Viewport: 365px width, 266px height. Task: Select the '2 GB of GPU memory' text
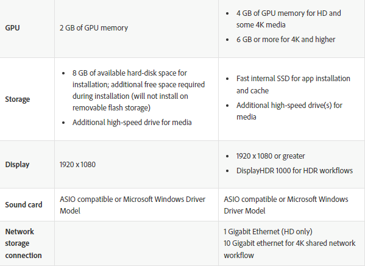click(x=94, y=27)
